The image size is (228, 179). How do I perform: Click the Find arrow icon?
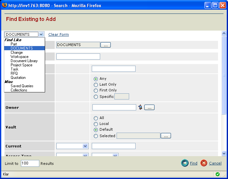tap(185, 163)
